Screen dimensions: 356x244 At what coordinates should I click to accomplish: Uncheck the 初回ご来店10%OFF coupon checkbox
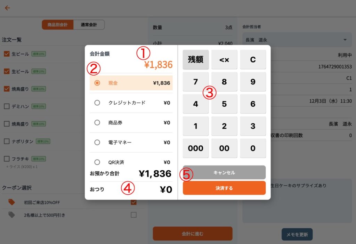point(133,202)
